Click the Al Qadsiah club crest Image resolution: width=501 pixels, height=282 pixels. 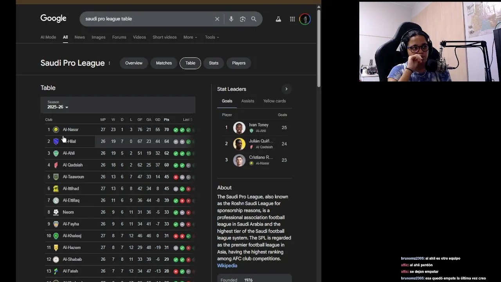[56, 165]
